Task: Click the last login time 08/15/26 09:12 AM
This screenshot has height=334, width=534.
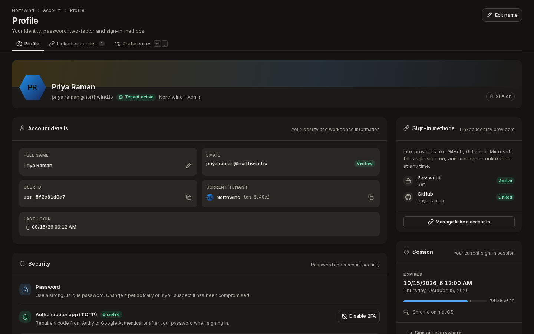Action: pyautogui.click(x=54, y=227)
